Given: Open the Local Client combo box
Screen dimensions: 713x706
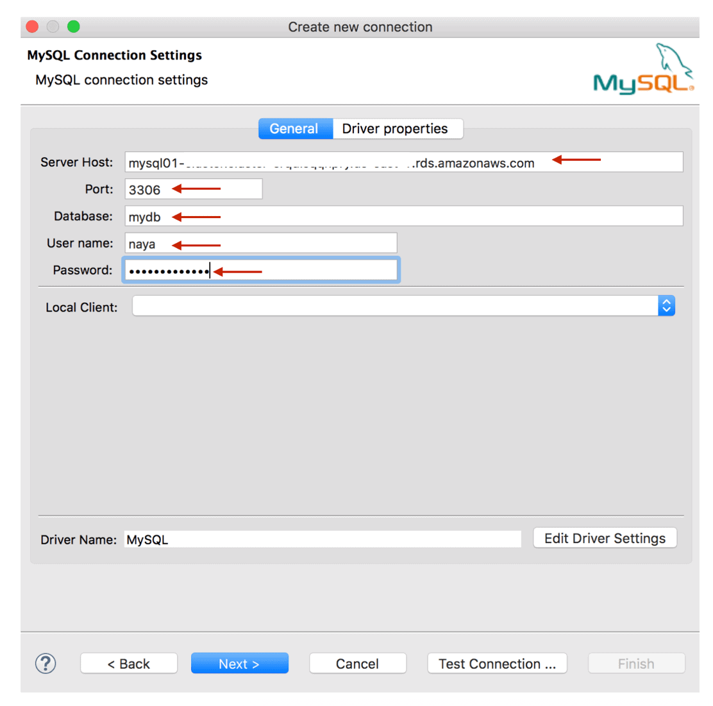Looking at the screenshot, I should tap(394, 306).
